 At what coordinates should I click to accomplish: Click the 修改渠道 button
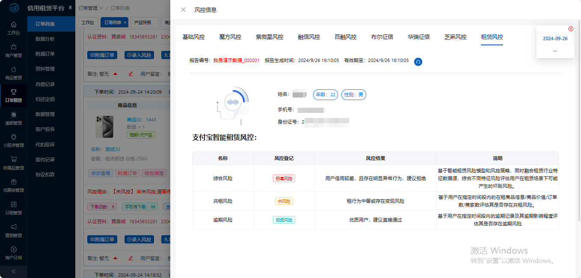pyautogui.click(x=154, y=173)
